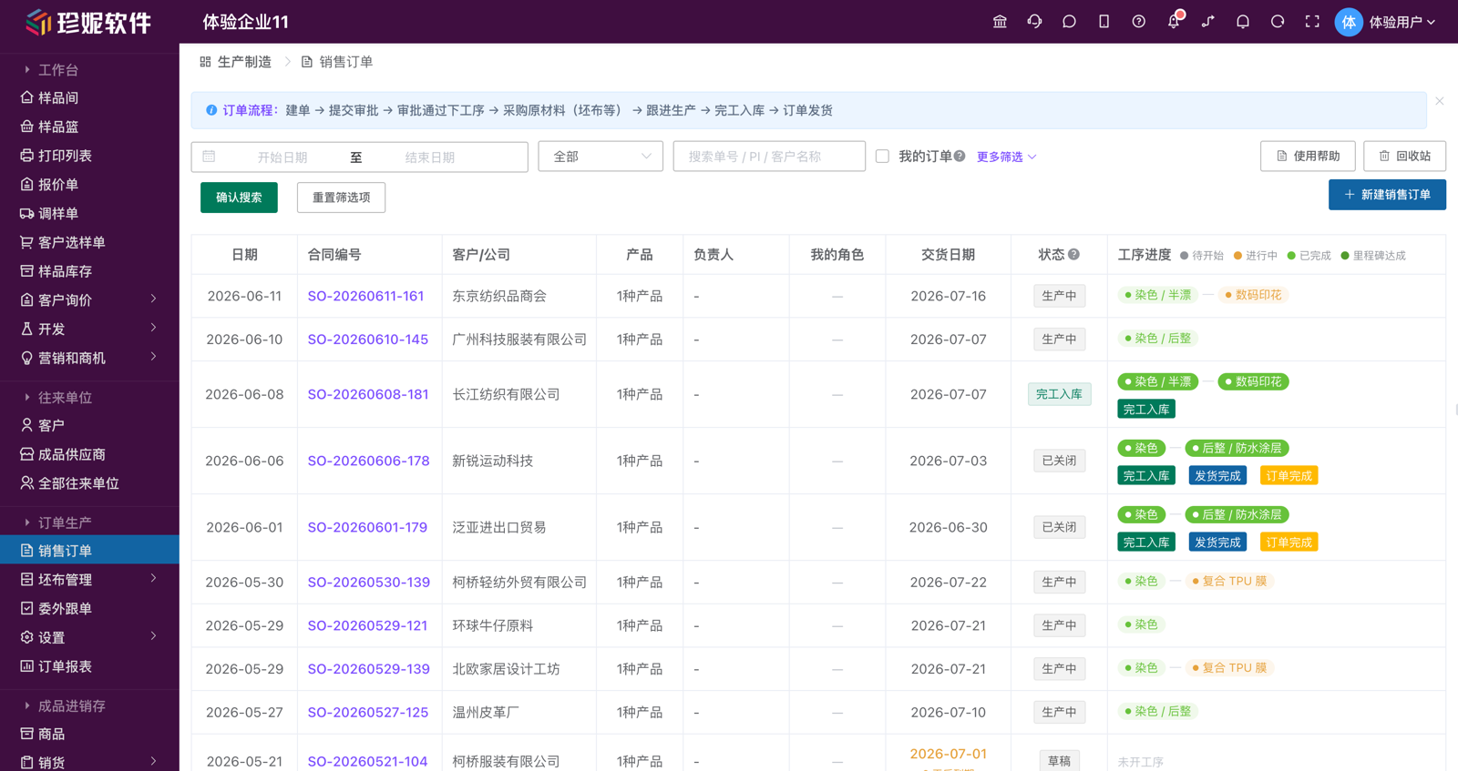Click the 状态 column help icon

coord(1074,255)
